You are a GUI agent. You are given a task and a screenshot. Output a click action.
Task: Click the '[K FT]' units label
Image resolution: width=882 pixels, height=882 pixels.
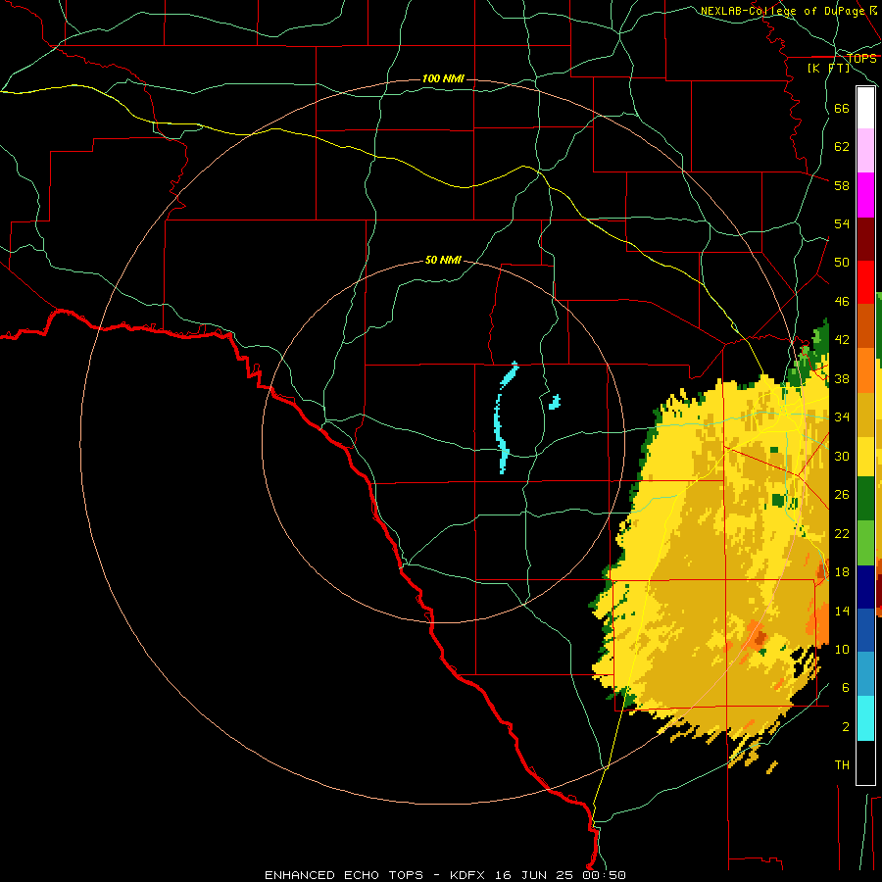point(829,68)
